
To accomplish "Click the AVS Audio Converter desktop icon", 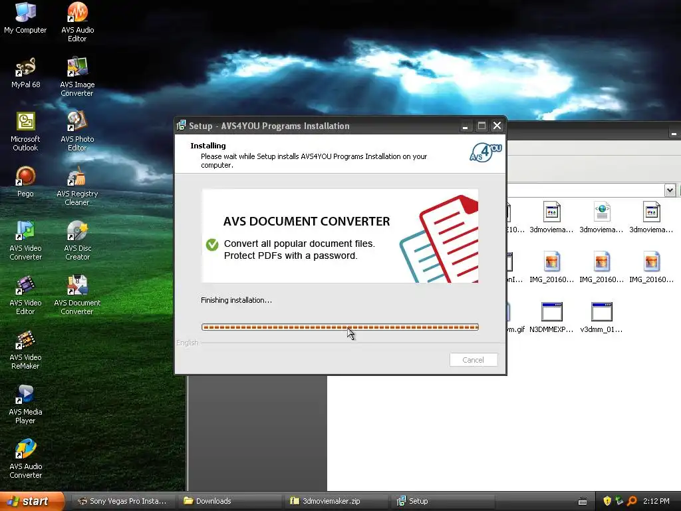I will (25, 459).
